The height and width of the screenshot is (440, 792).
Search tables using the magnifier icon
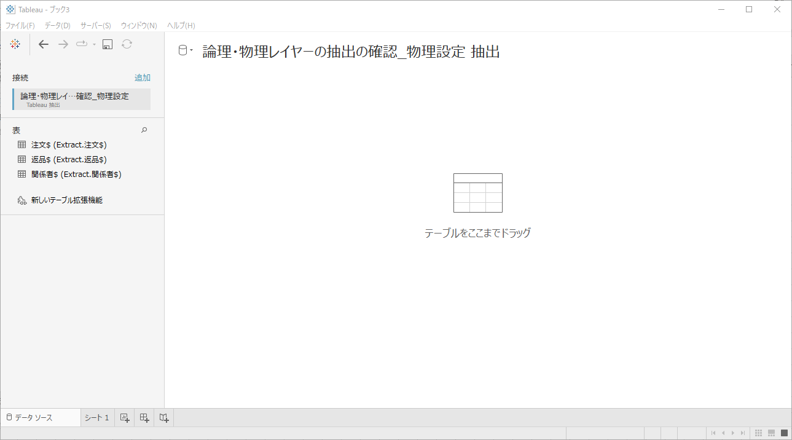click(144, 130)
